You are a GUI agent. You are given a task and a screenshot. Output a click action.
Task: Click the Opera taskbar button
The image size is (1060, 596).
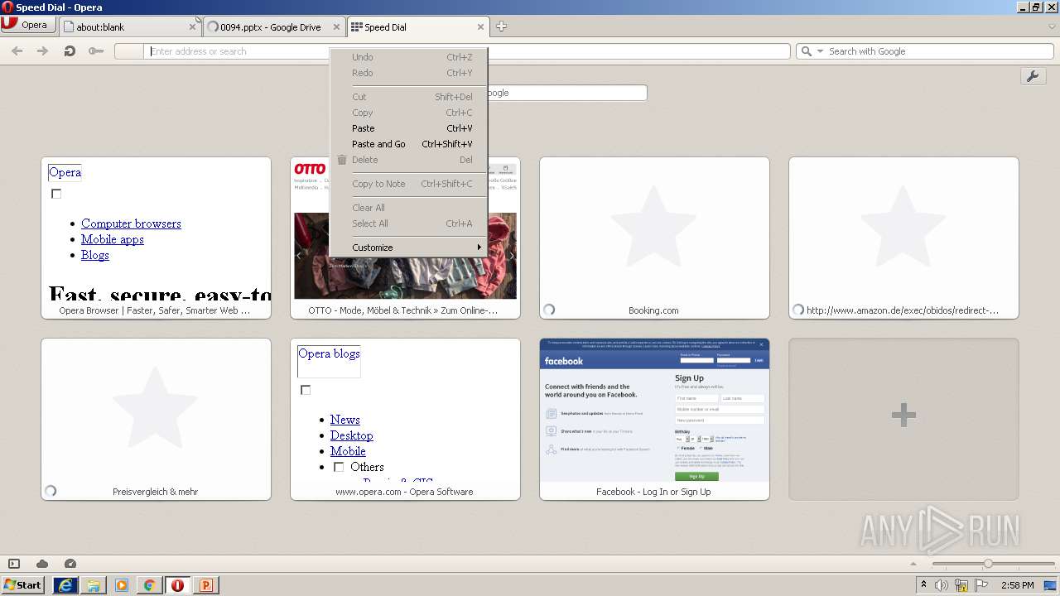tap(177, 585)
